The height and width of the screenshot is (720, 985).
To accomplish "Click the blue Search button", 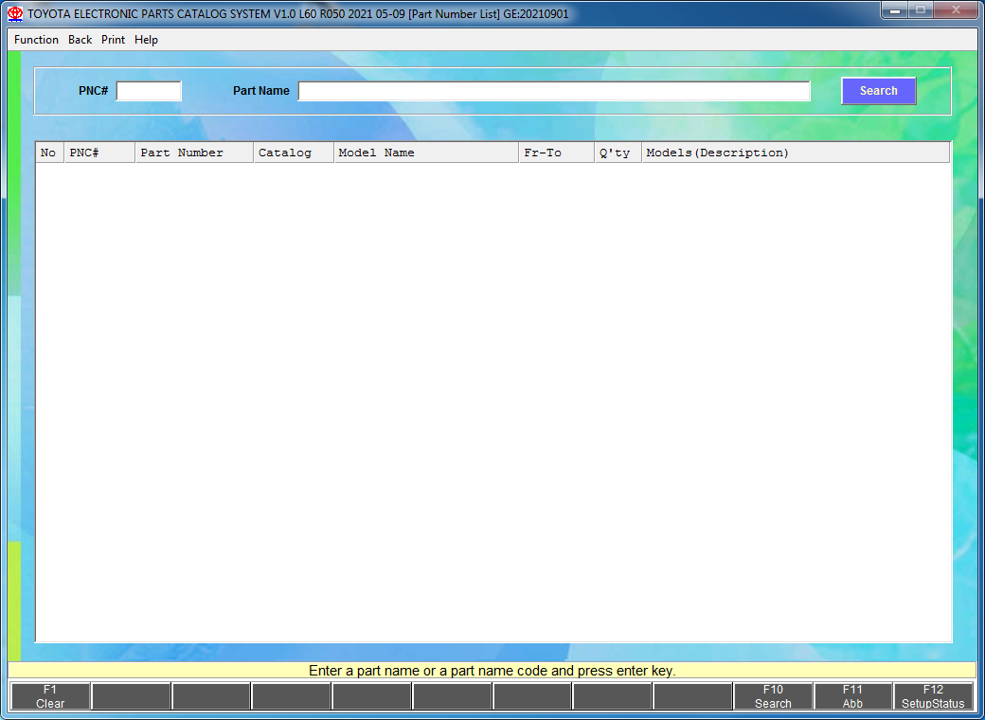I will pyautogui.click(x=878, y=91).
